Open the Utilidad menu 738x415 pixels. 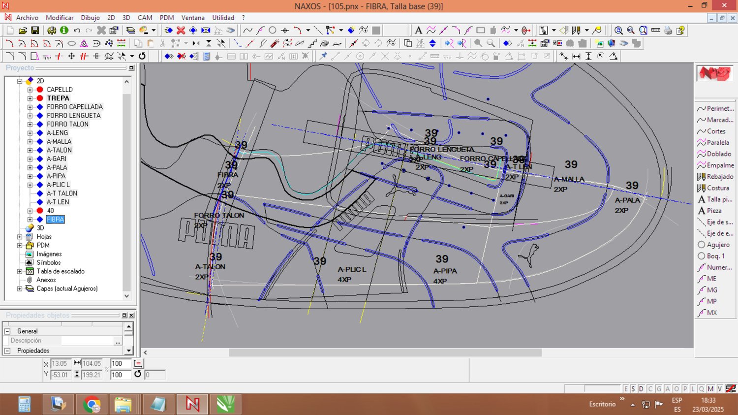point(223,18)
